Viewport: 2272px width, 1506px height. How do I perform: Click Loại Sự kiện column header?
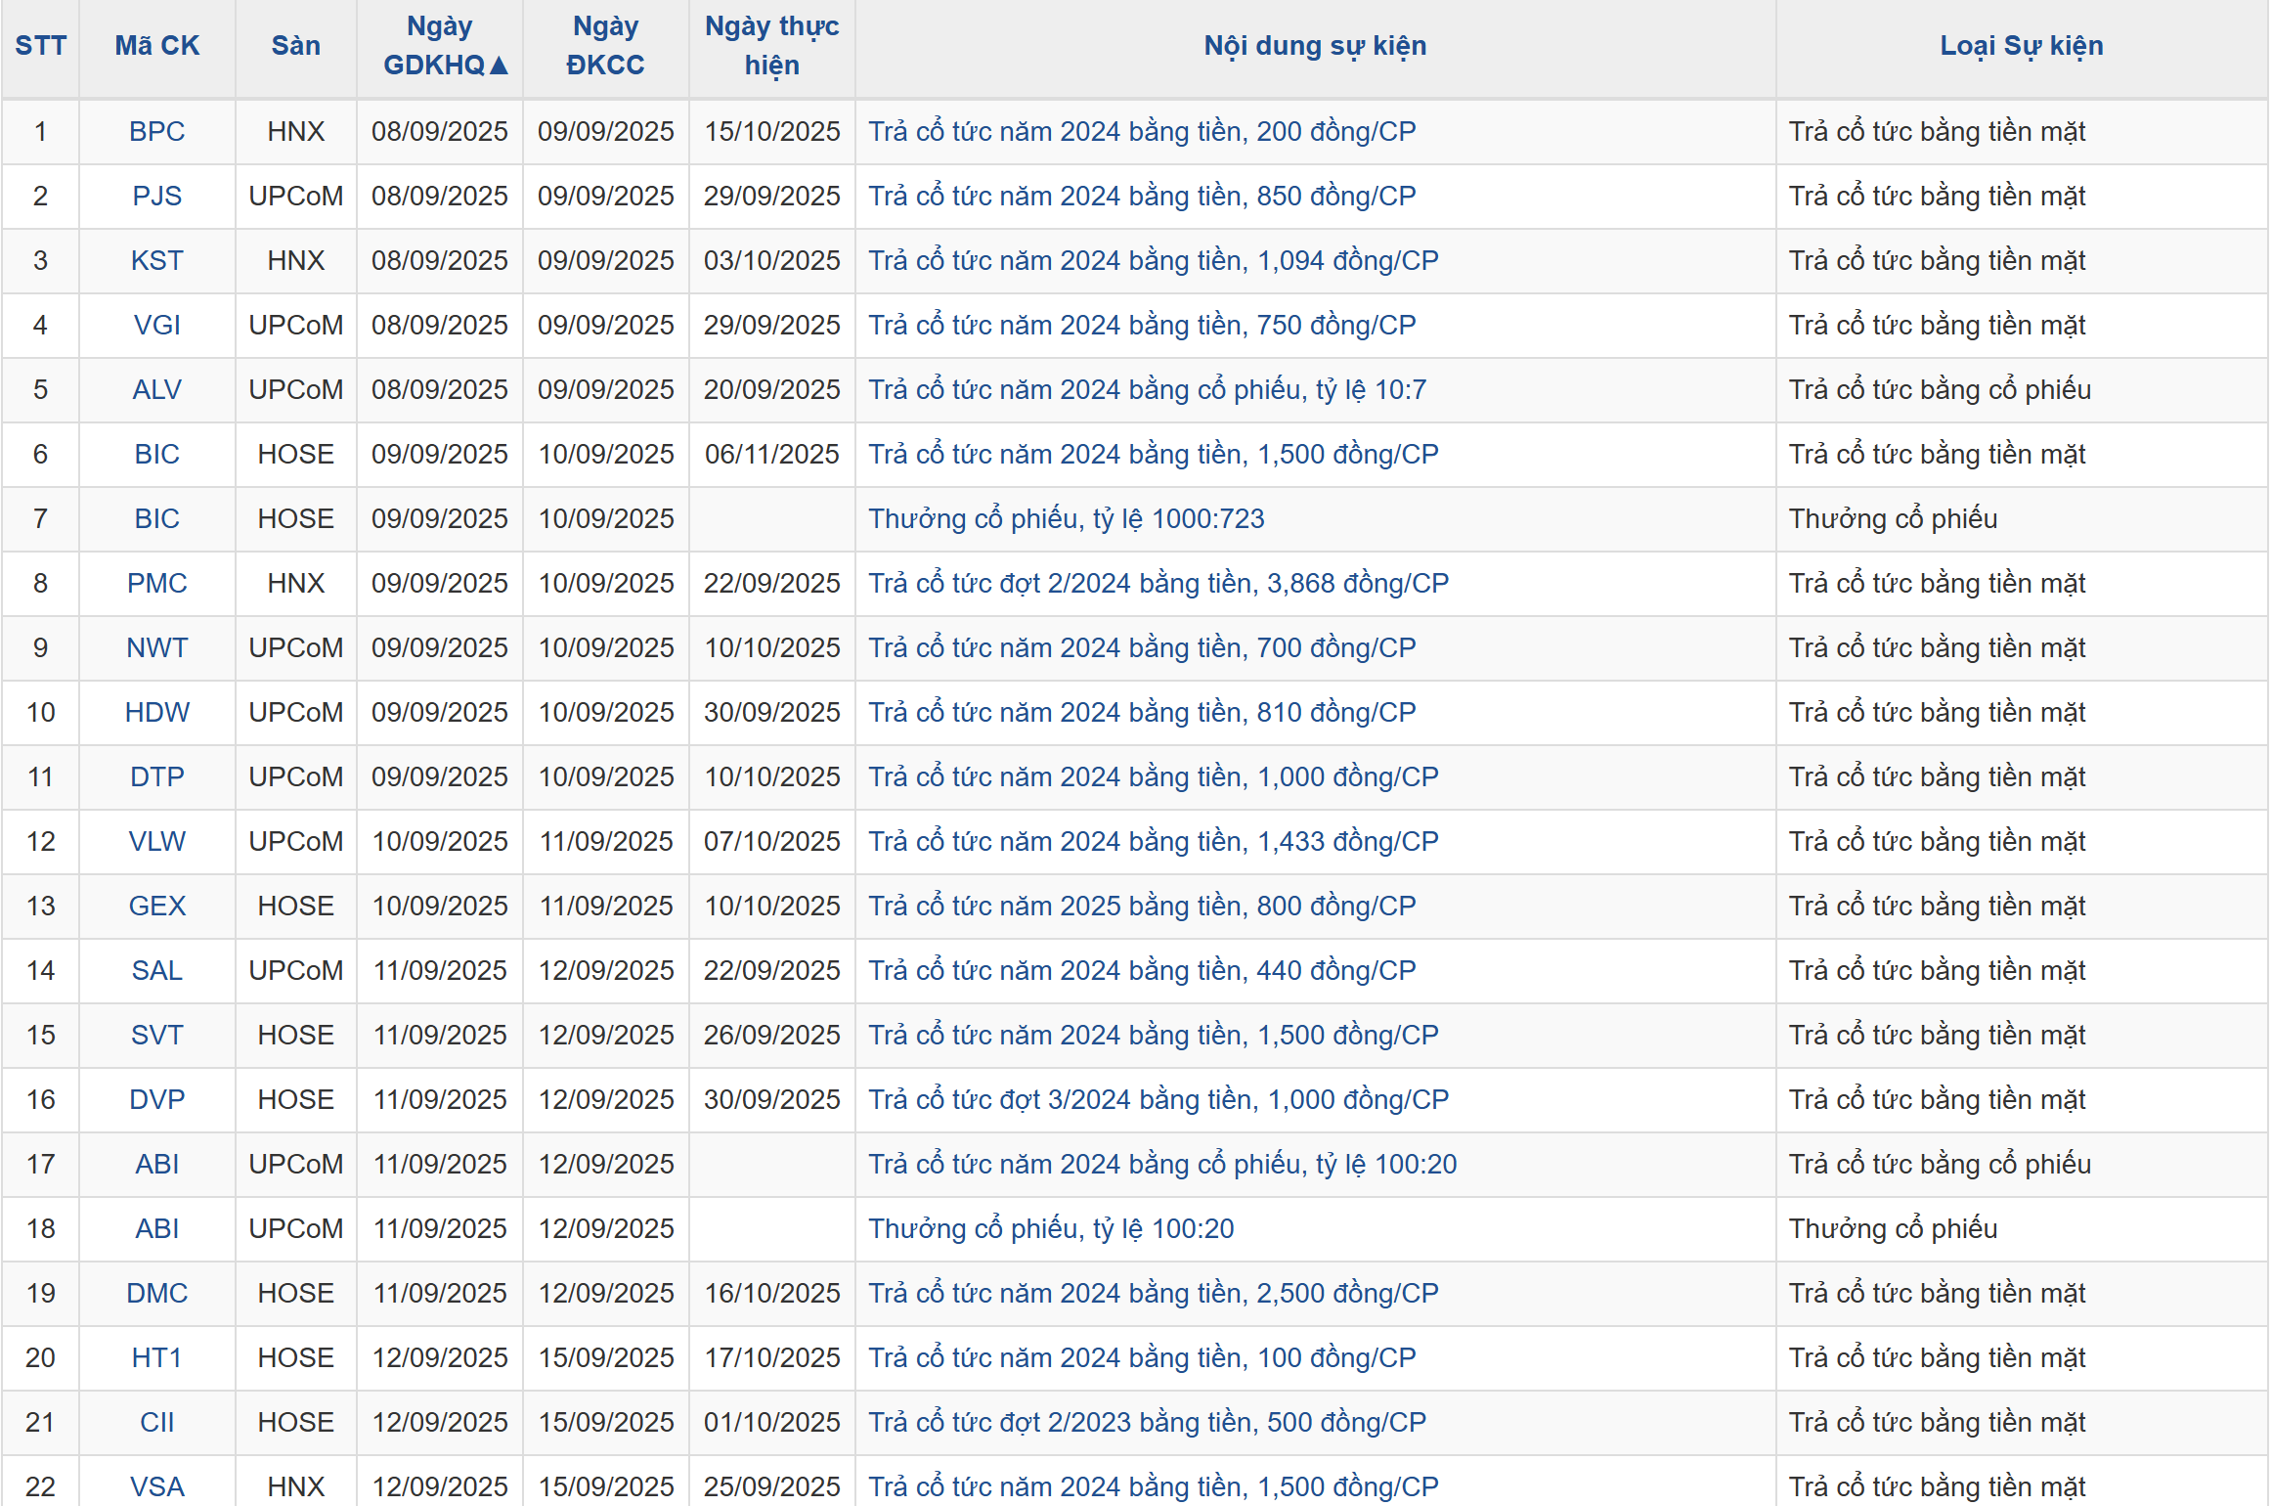pos(2021,46)
